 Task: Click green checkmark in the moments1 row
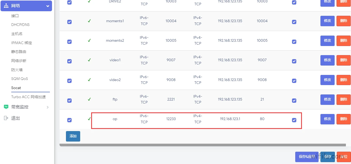point(89,21)
